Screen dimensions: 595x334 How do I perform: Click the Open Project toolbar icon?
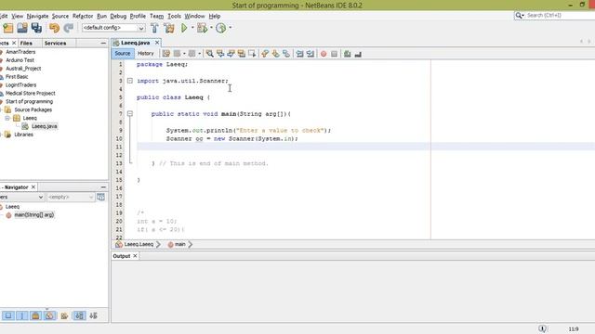click(22, 28)
